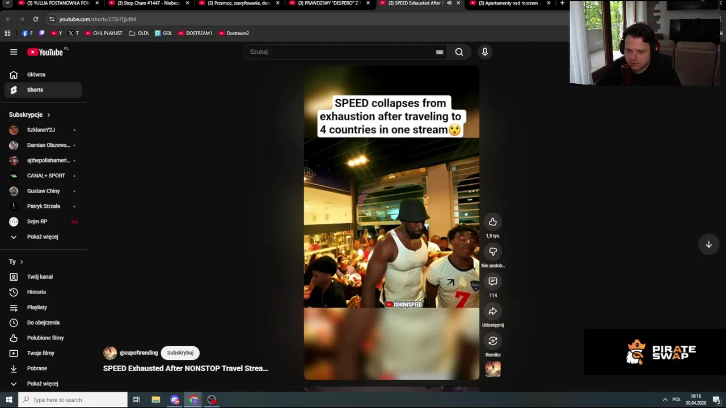View site information icon in address bar
Screen dimensions: 726x408
[x=52, y=19]
